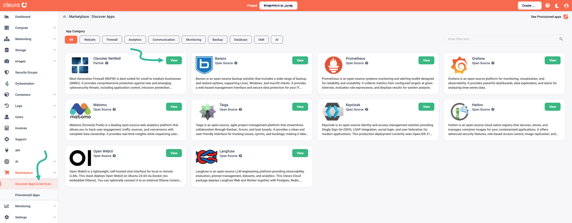Screen dimensions: 572x223
Task: Click the Orchestration icon
Action: 7,84
